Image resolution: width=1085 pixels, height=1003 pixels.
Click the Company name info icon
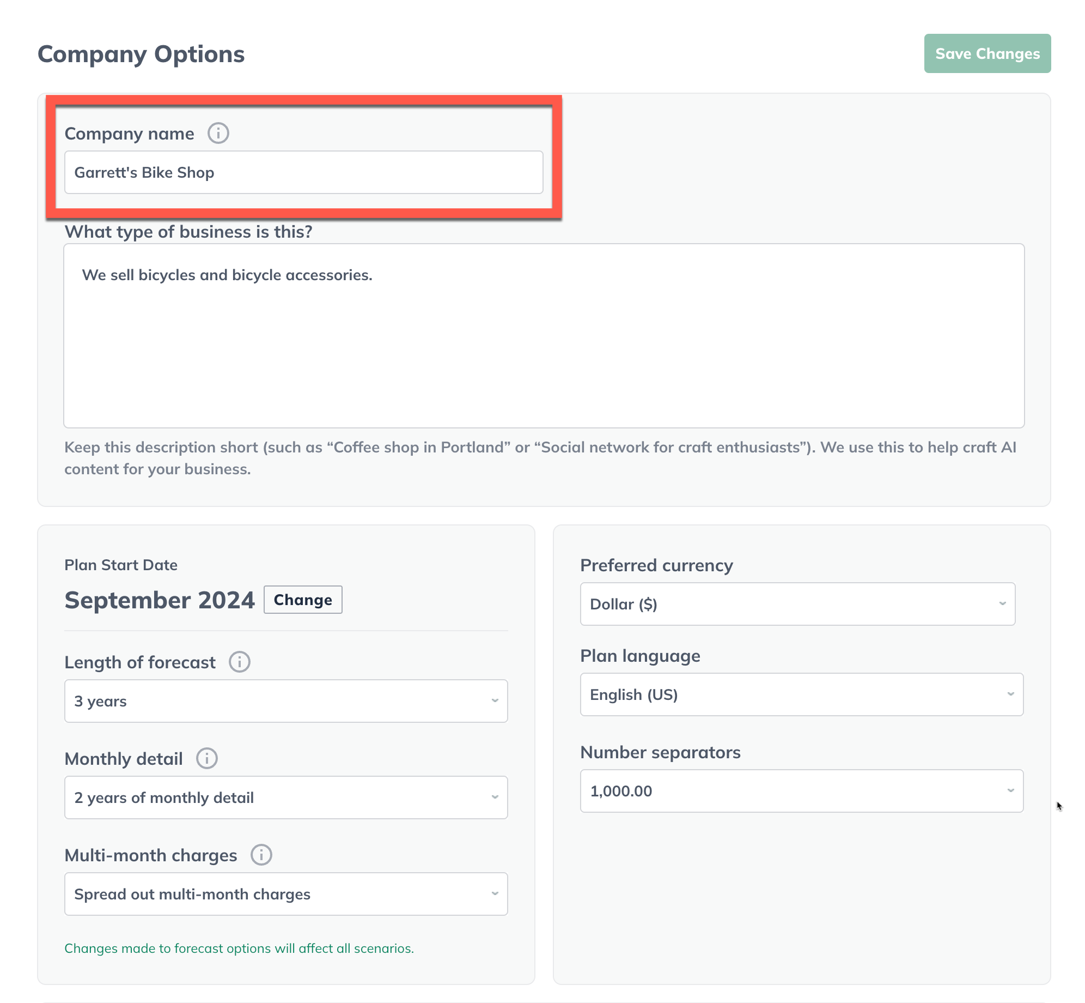click(x=218, y=133)
